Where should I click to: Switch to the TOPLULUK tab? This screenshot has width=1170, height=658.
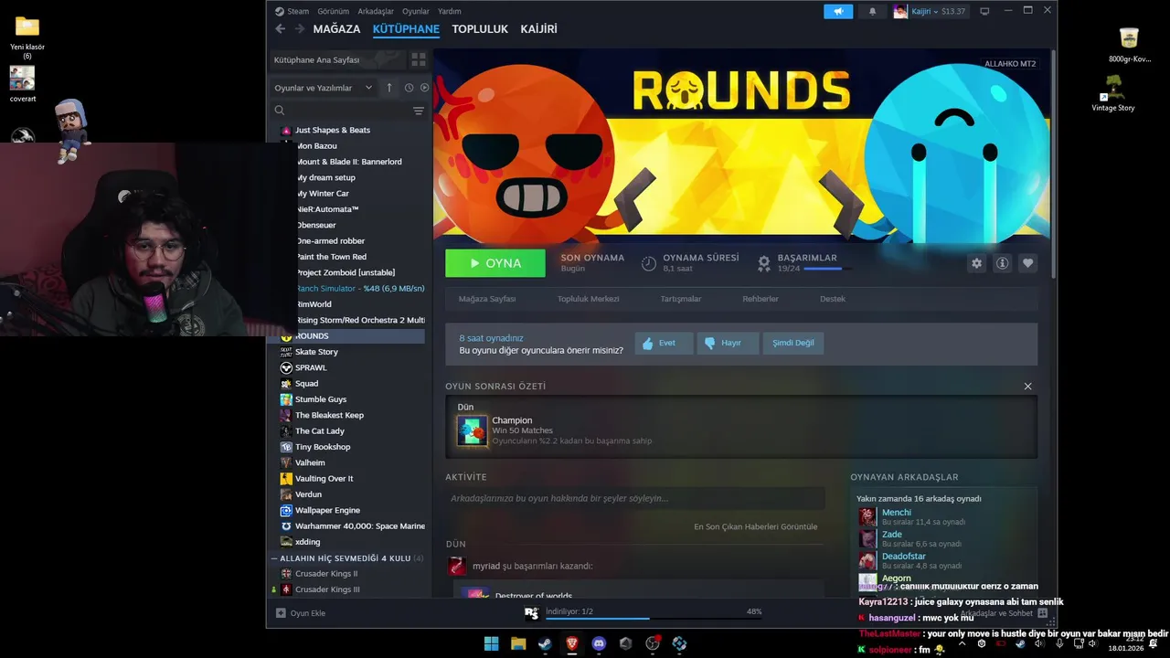[x=480, y=29]
